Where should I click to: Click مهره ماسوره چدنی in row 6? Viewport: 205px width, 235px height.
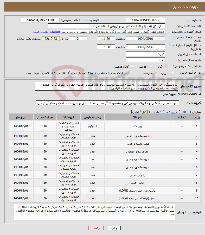[x=137, y=167]
